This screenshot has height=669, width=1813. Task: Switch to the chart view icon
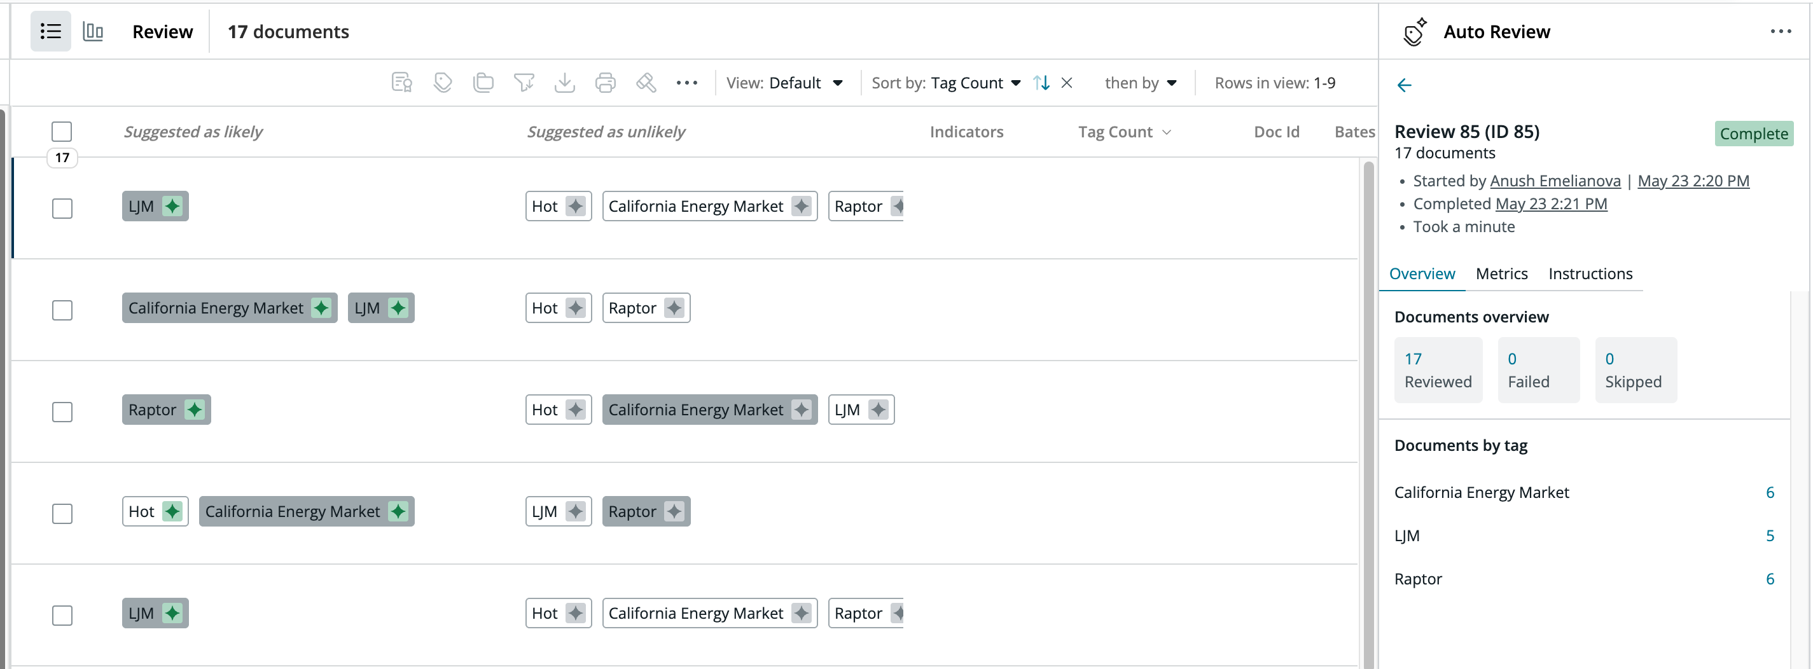tap(93, 31)
